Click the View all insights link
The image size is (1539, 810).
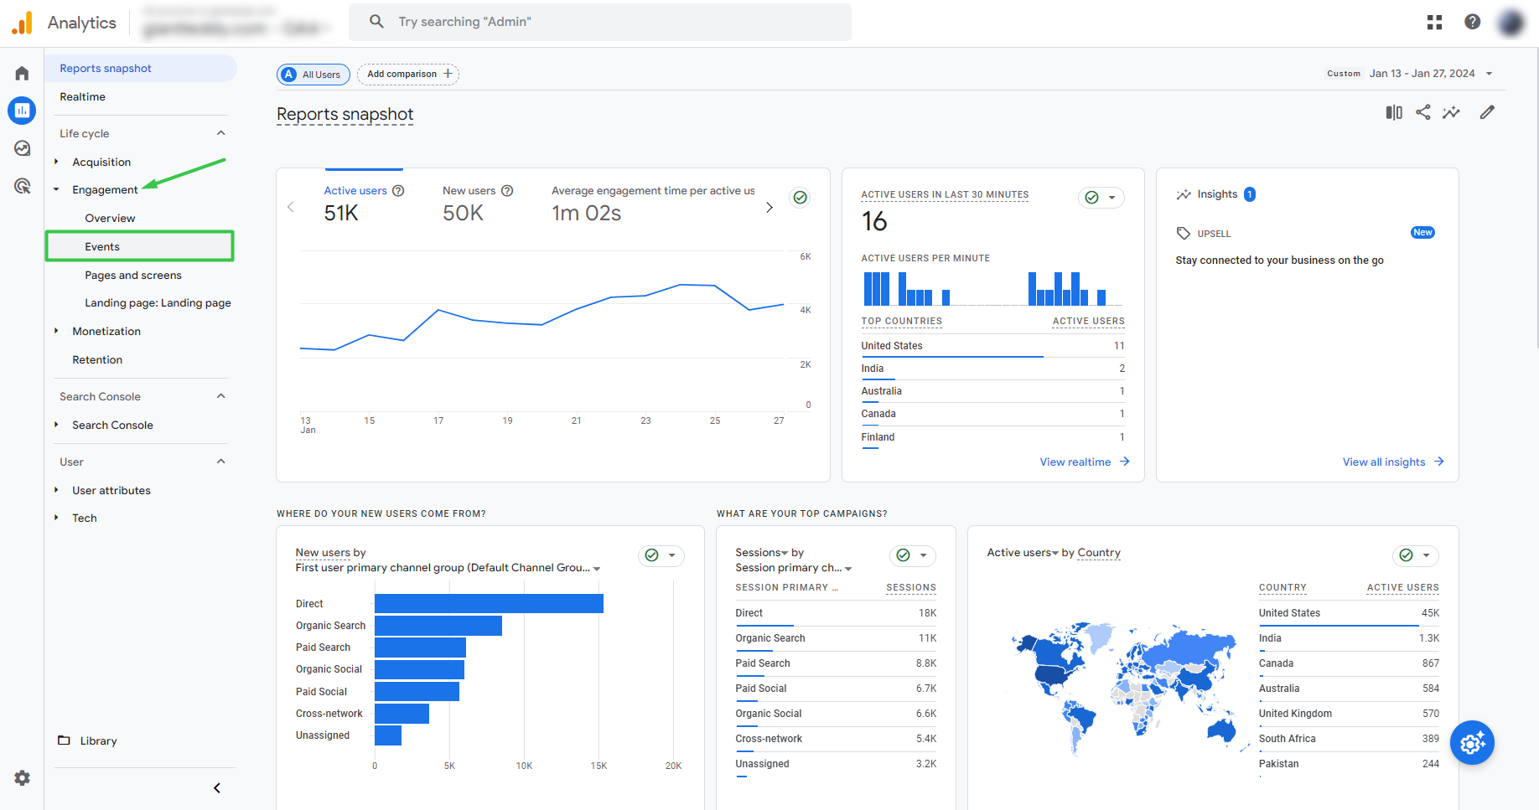1393,462
